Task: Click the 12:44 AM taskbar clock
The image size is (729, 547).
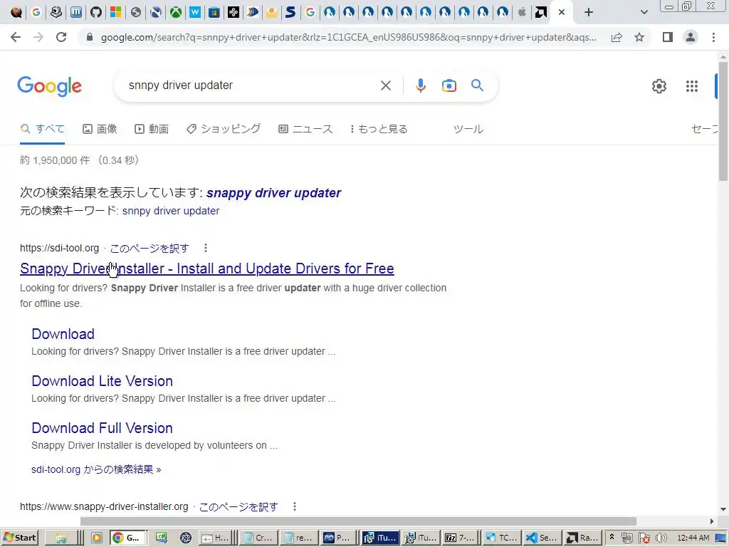Action: 693,538
